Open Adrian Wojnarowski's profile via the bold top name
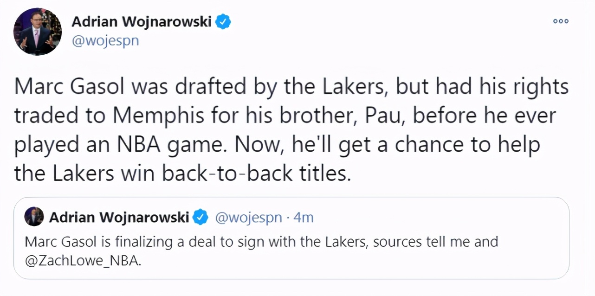The width and height of the screenshot is (595, 296). tap(142, 22)
